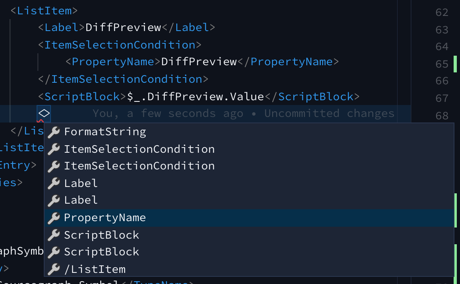Select FormatString from the autocomplete list

tap(105, 131)
